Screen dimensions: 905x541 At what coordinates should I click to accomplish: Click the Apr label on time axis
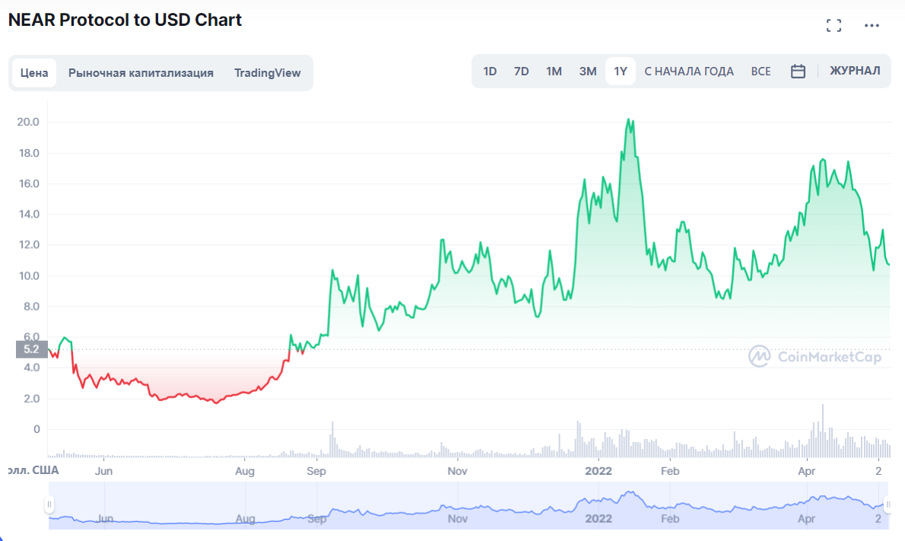(x=806, y=471)
